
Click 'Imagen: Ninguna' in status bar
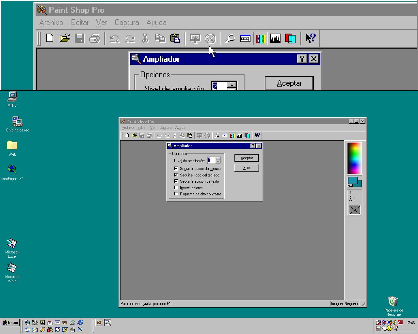(x=345, y=304)
